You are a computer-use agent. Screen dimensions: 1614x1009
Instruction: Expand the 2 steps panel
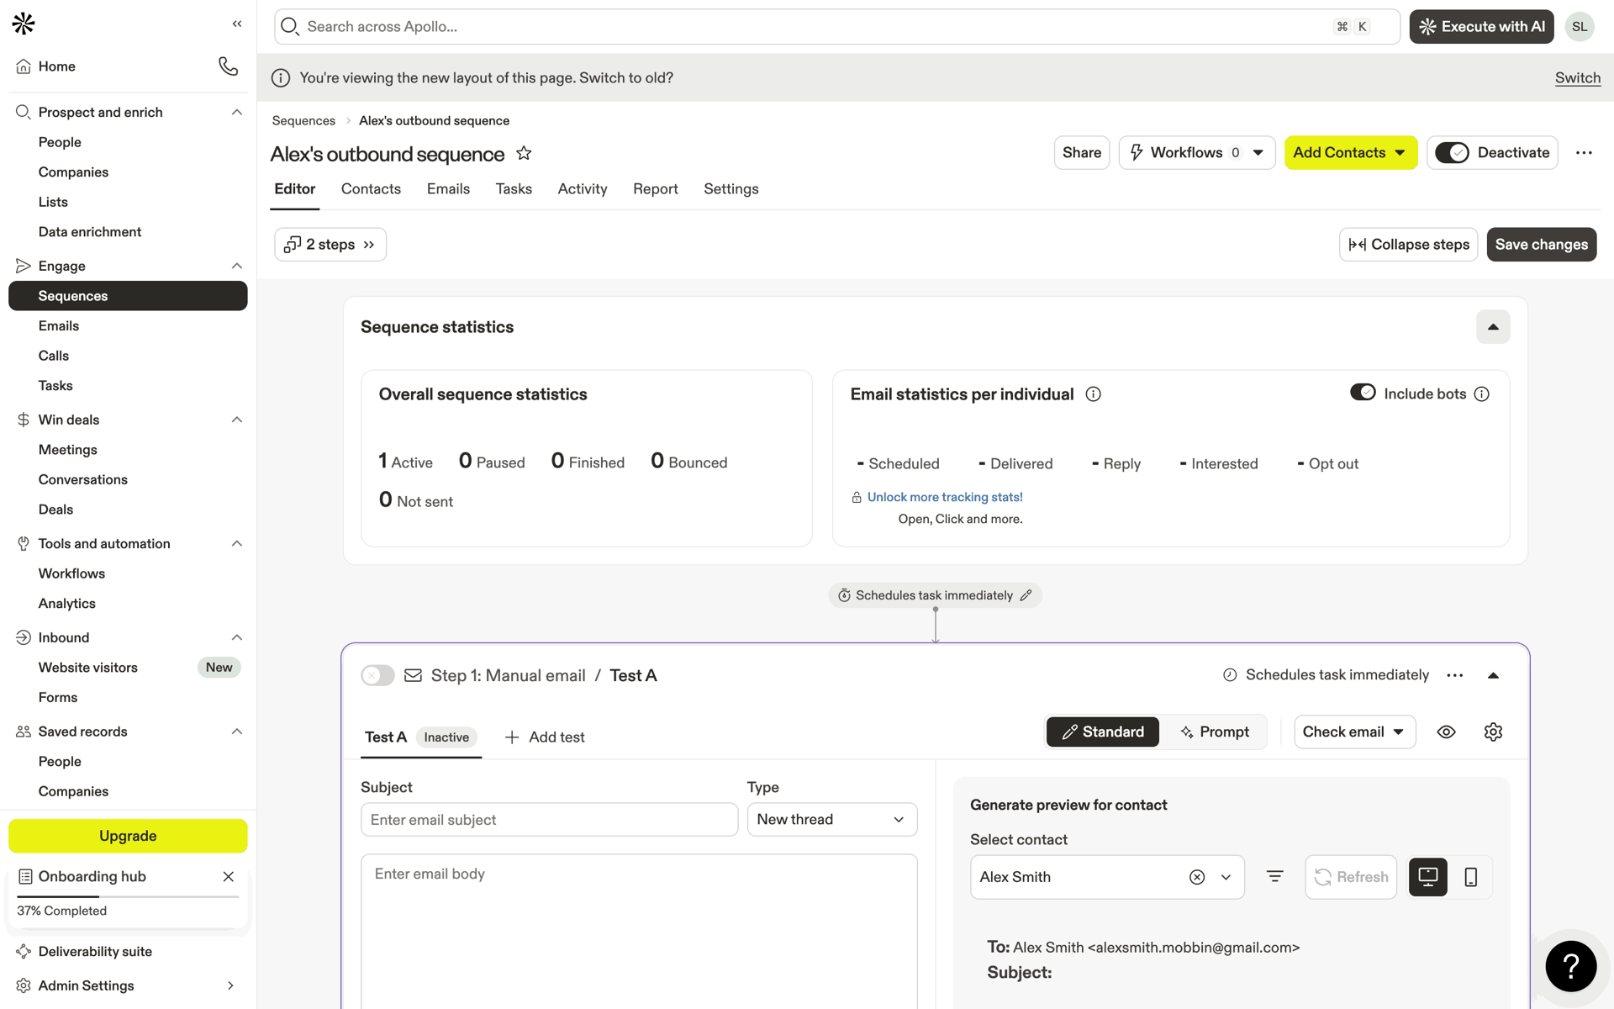(x=330, y=245)
